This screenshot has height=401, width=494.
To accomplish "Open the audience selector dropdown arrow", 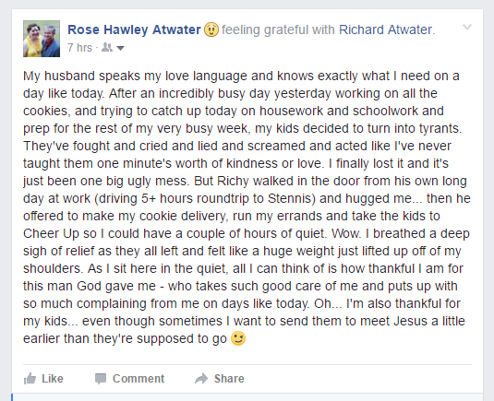I will (x=120, y=48).
